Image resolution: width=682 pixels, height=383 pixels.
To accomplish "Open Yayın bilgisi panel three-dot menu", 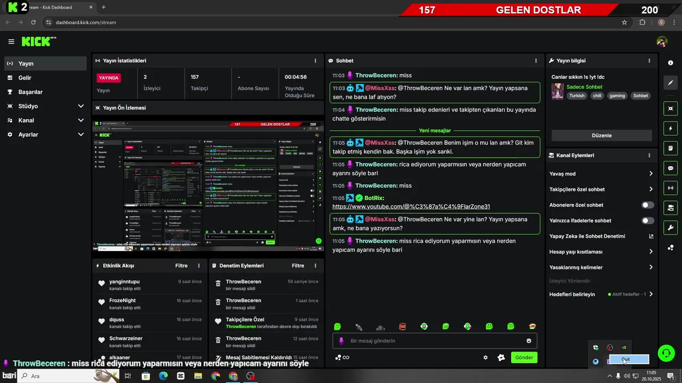I will pos(649,61).
